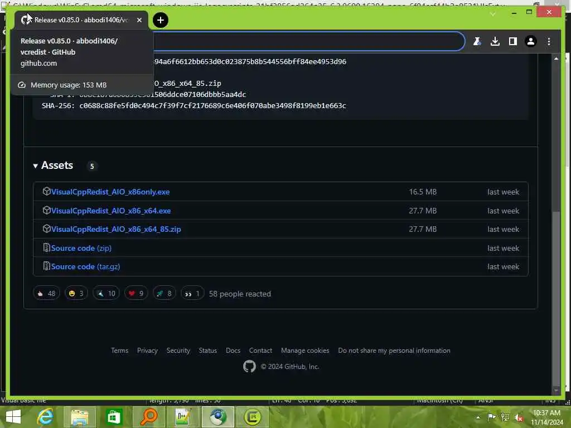The image size is (571, 428).
Task: Open the Docs footer link
Action: (x=233, y=351)
